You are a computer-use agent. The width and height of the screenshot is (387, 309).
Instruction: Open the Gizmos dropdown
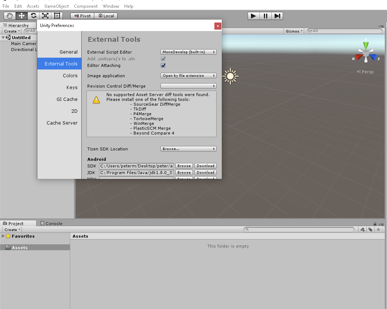294,31
